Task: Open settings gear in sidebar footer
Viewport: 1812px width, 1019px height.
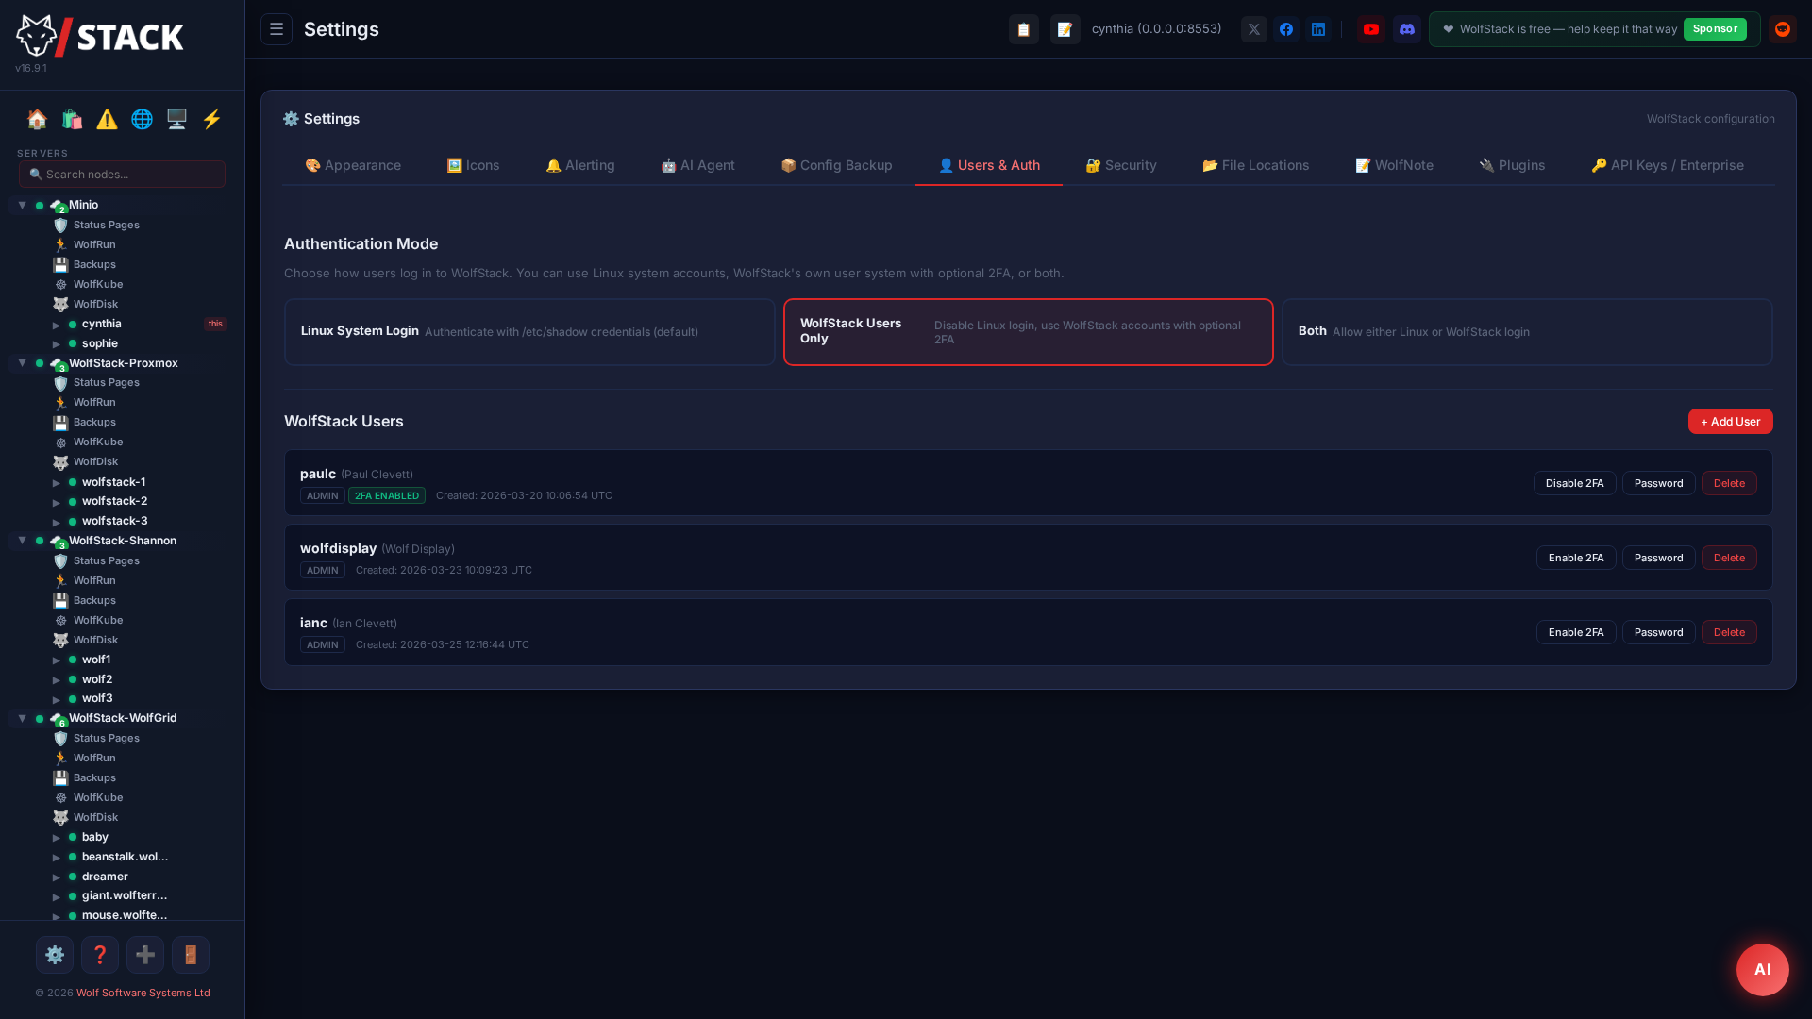Action: [55, 955]
